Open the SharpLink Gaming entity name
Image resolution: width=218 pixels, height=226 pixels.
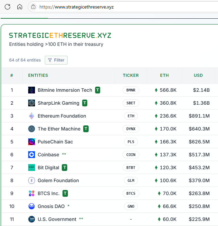coord(58,103)
